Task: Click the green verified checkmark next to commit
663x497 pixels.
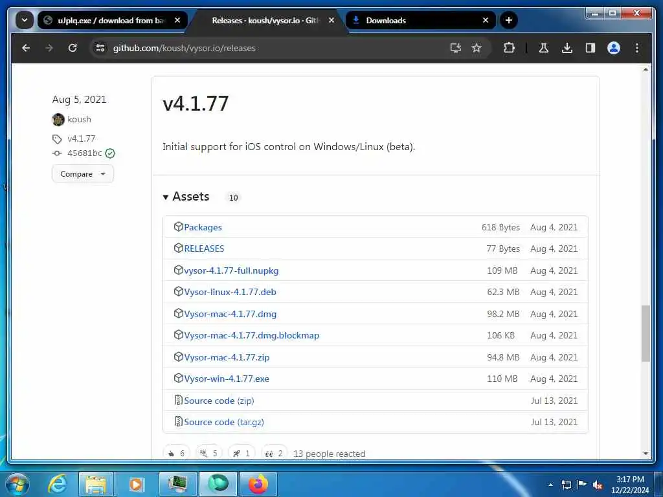Action: (x=110, y=153)
